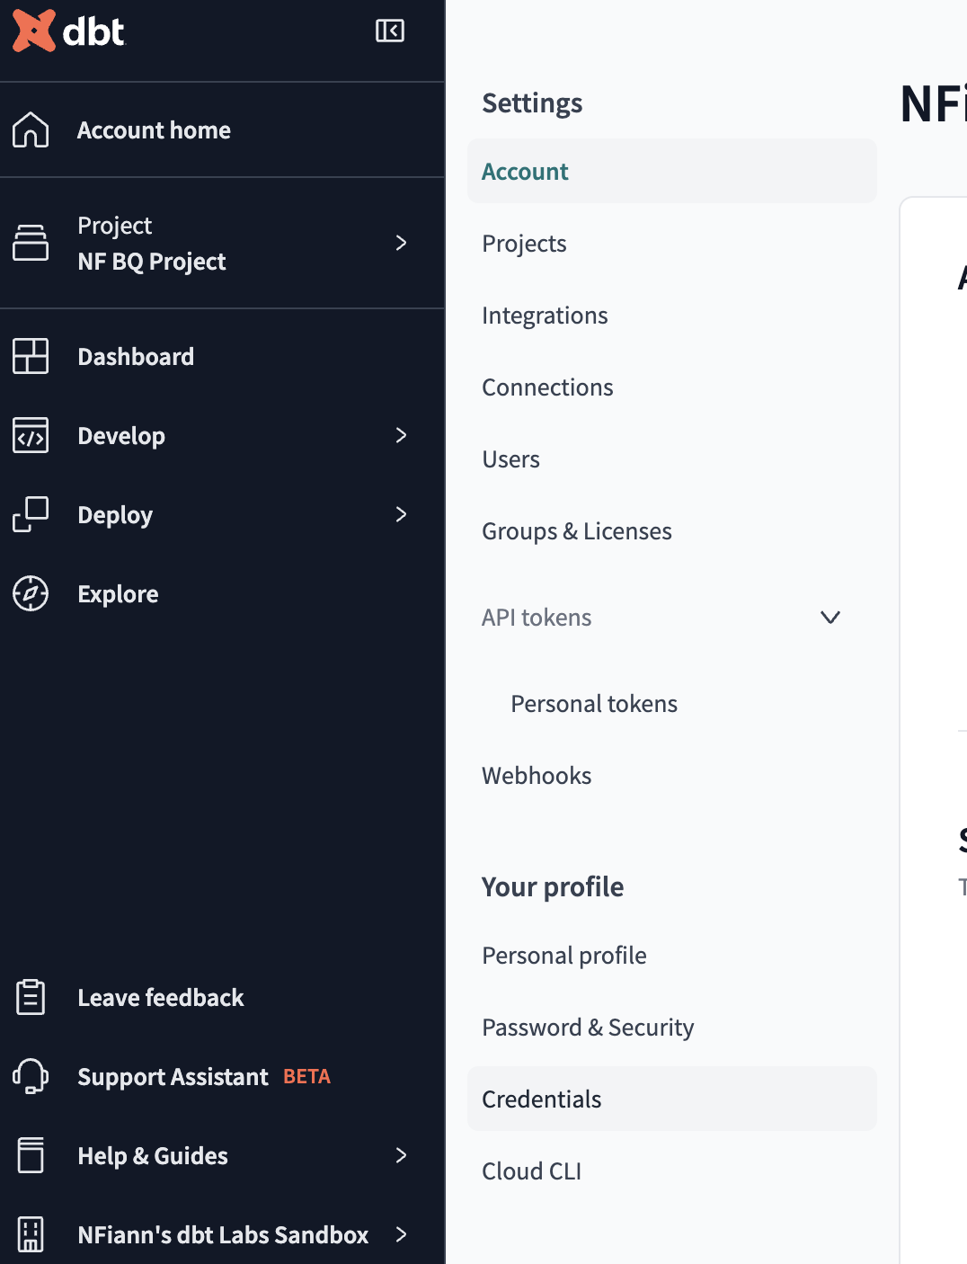The height and width of the screenshot is (1264, 967).
Task: Open Credentials under Your profile
Action: [x=541, y=1099]
